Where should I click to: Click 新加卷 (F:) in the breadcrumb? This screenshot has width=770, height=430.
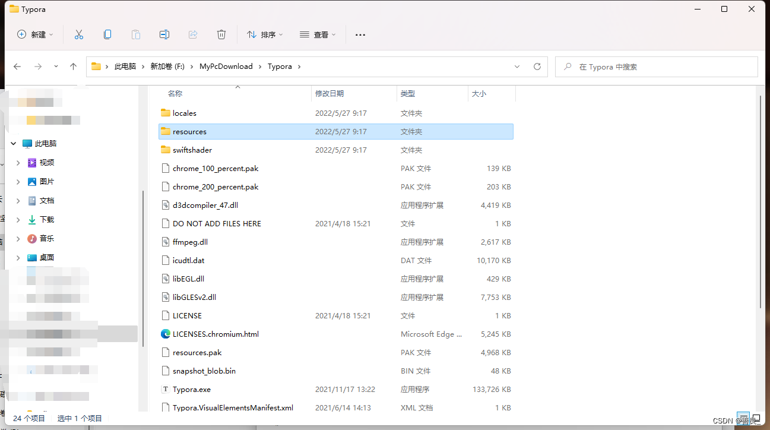click(x=167, y=67)
